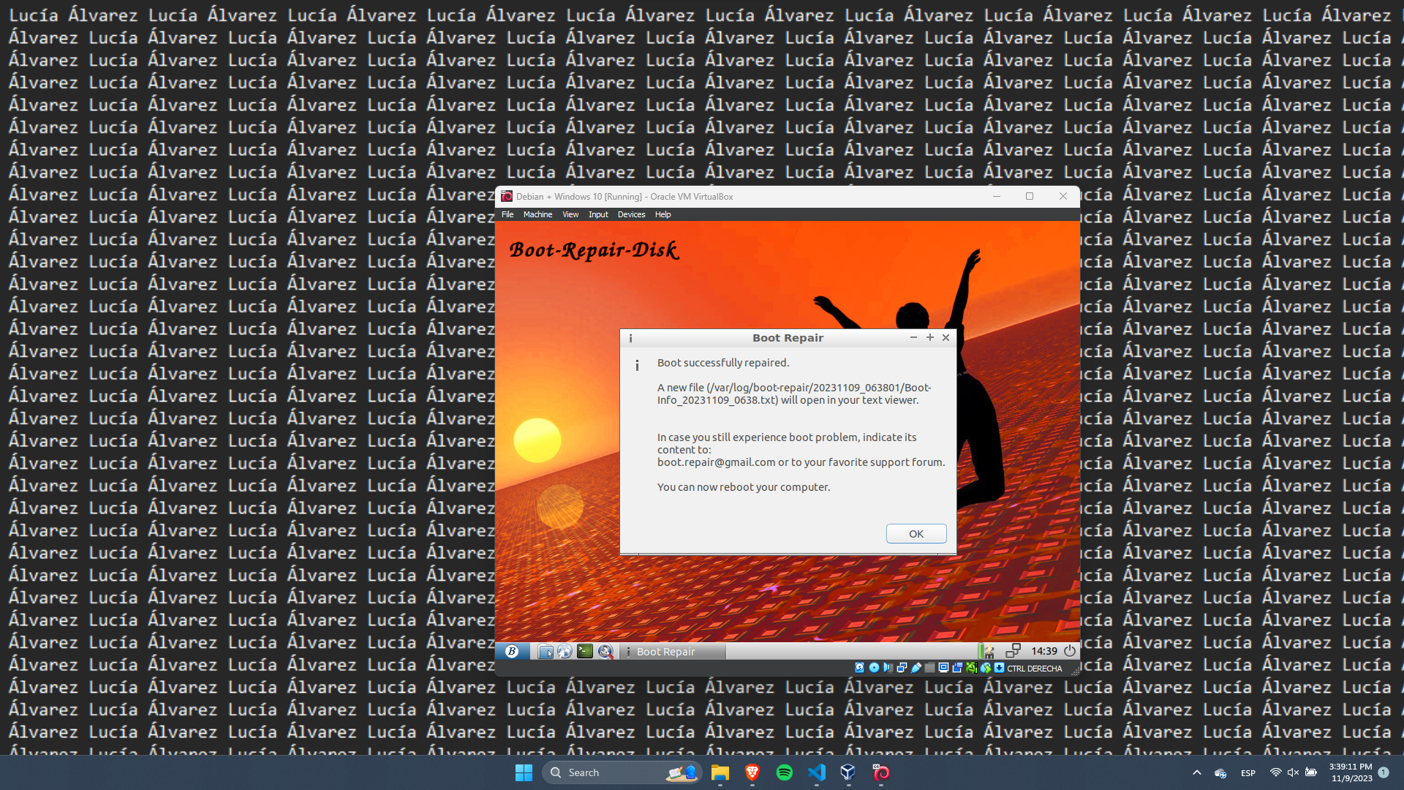Click OK in Boot Repair dialog

916,534
